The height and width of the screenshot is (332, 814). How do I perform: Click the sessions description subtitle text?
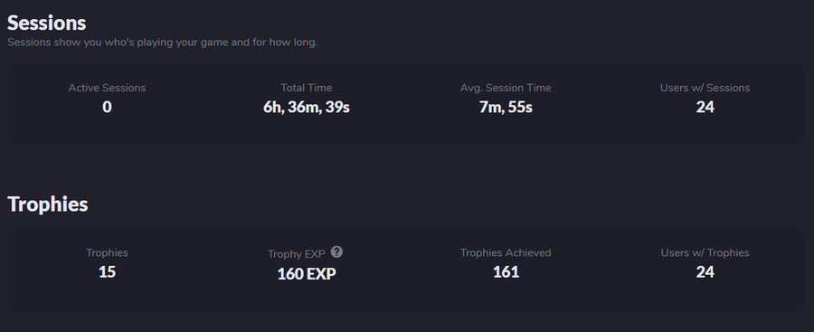click(163, 43)
